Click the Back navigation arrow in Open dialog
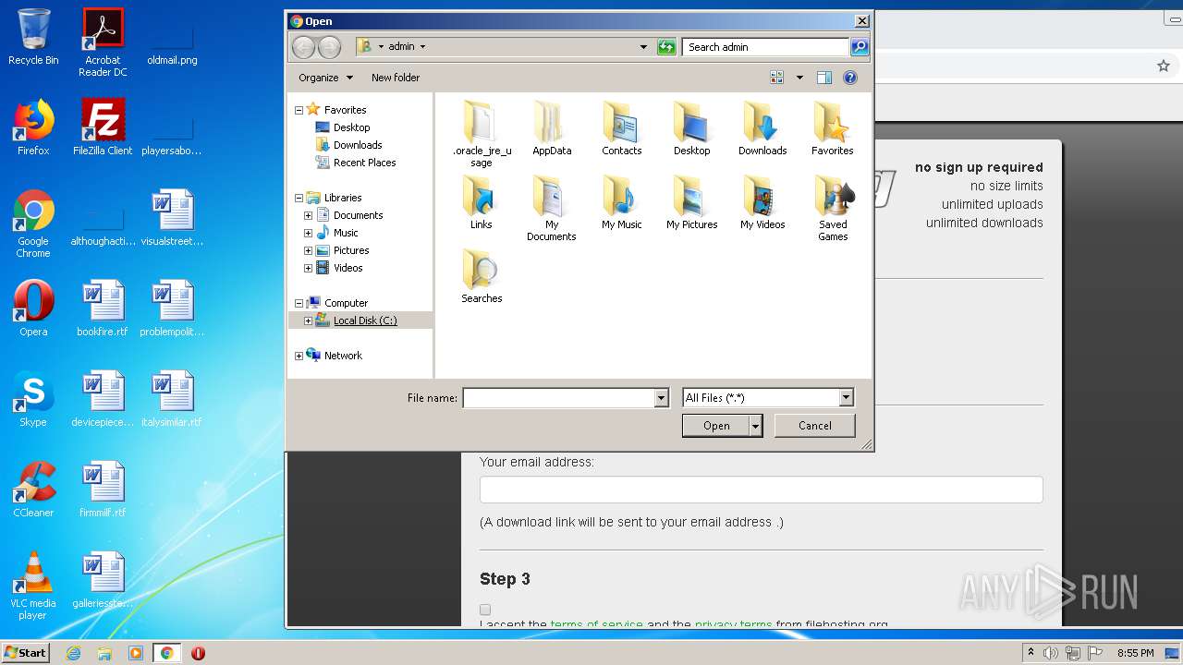The height and width of the screenshot is (665, 1183). pyautogui.click(x=303, y=46)
